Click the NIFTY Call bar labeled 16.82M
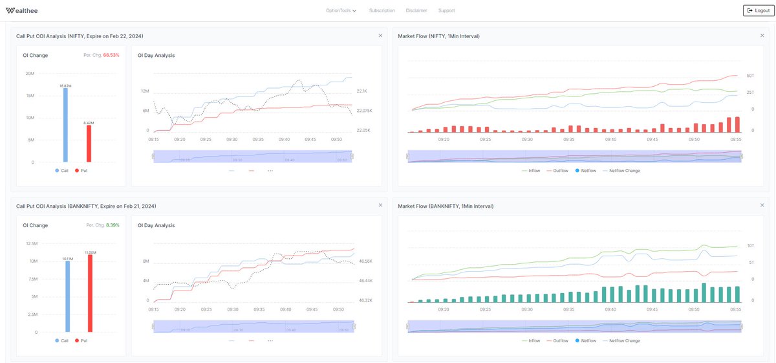This screenshot has height=363, width=776. click(65, 125)
